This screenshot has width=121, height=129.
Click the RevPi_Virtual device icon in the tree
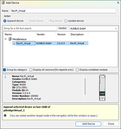pyautogui.click(x=14, y=43)
